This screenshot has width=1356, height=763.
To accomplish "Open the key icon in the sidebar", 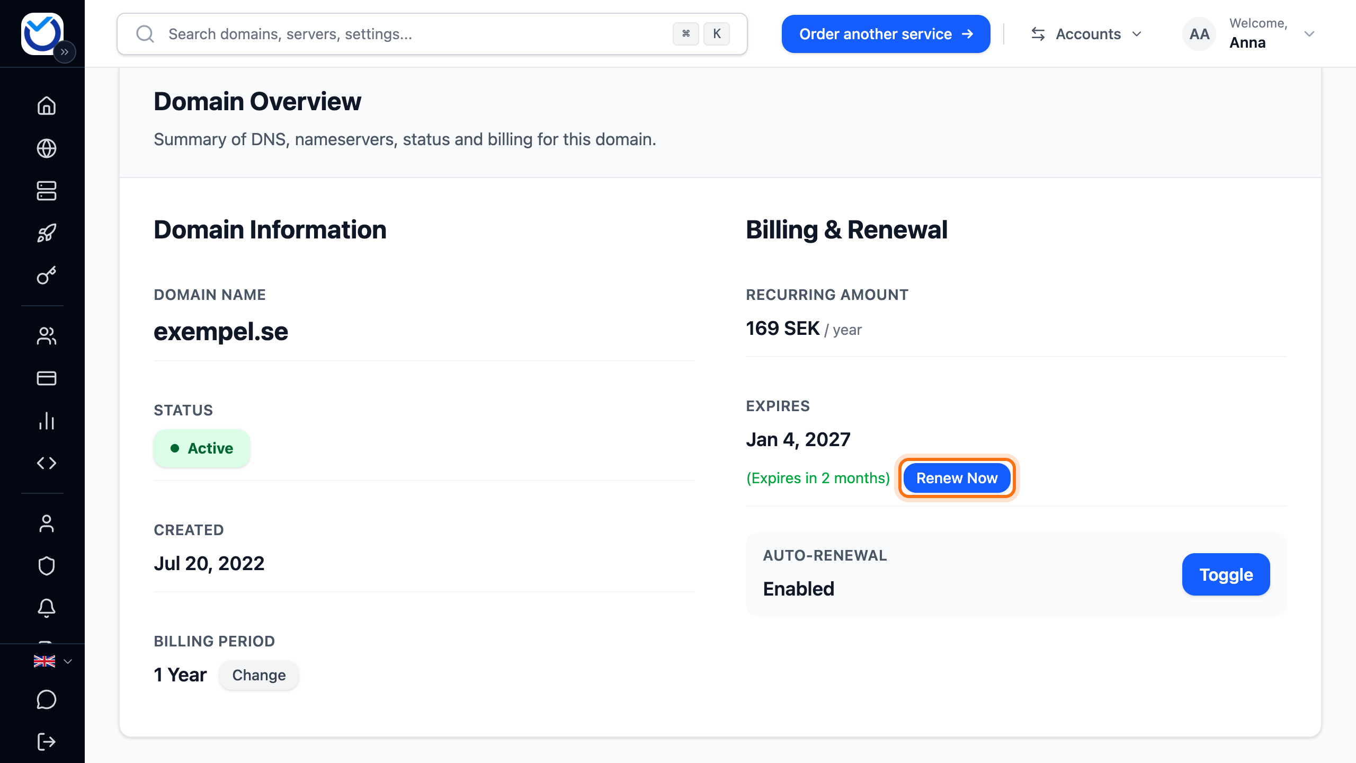I will [47, 276].
